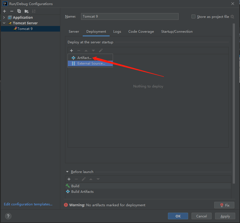Image resolution: width=240 pixels, height=223 pixels.
Task: Click the Fix button
Action: pyautogui.click(x=224, y=205)
